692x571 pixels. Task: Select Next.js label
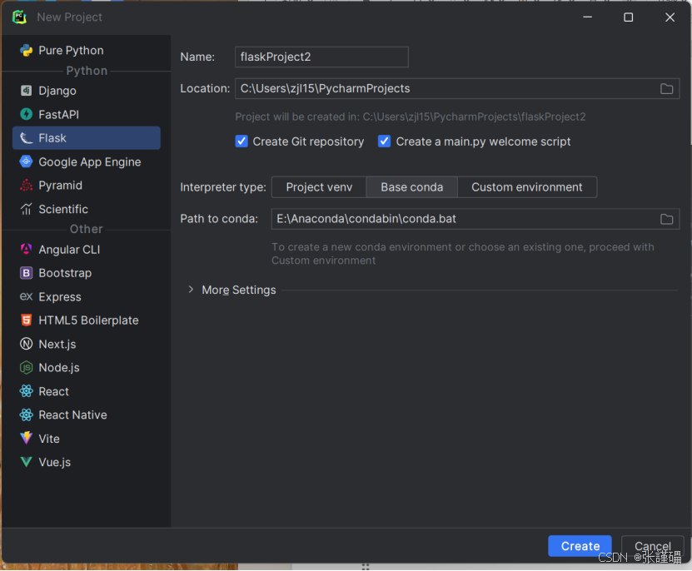coord(57,345)
